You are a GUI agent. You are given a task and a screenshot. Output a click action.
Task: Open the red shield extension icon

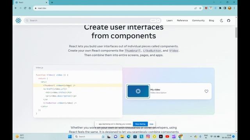coord(206,8)
